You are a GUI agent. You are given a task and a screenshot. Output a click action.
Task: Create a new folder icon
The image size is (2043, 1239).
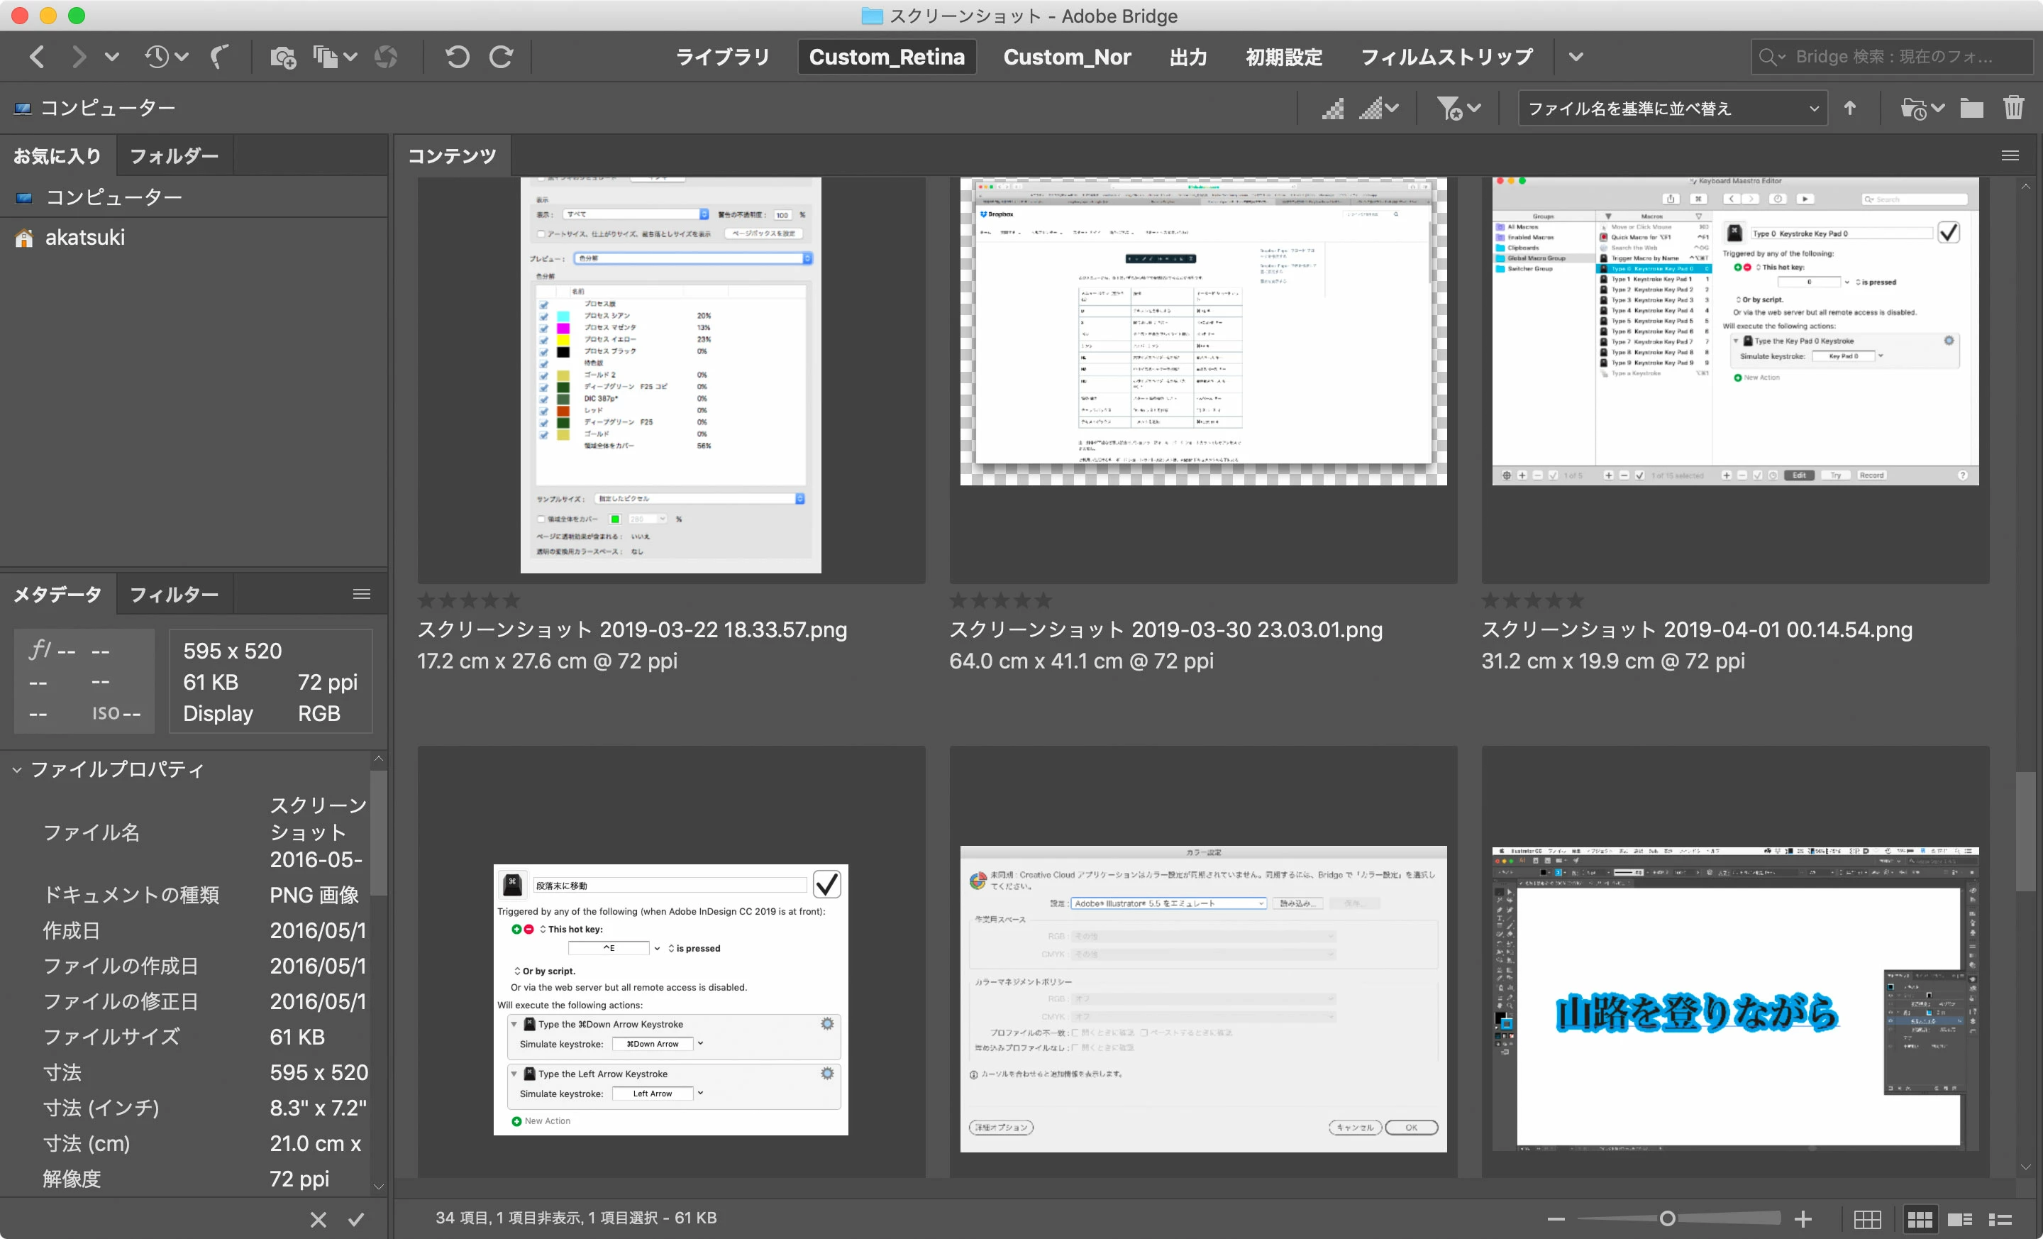(x=1971, y=108)
